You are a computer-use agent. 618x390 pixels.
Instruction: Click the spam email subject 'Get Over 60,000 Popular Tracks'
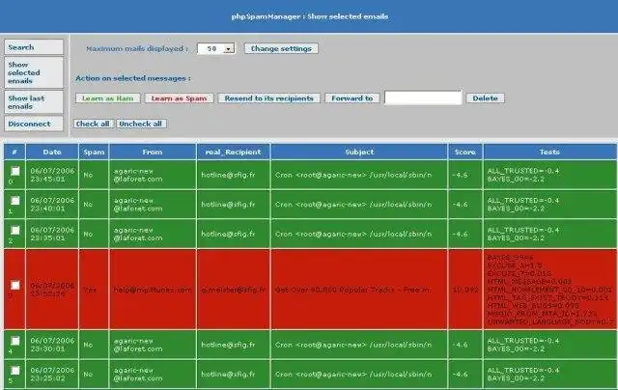352,290
